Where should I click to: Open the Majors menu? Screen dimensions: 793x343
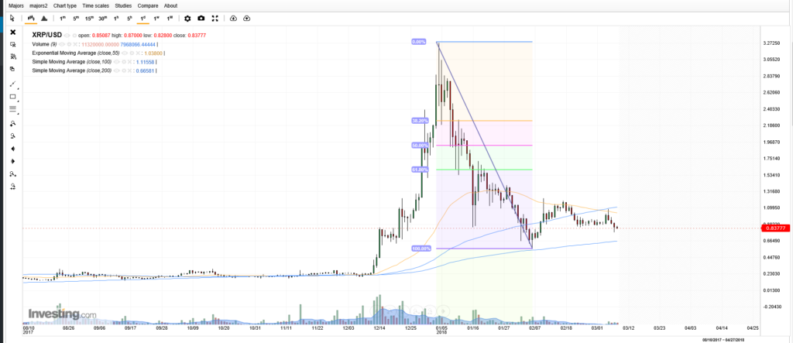pos(16,6)
